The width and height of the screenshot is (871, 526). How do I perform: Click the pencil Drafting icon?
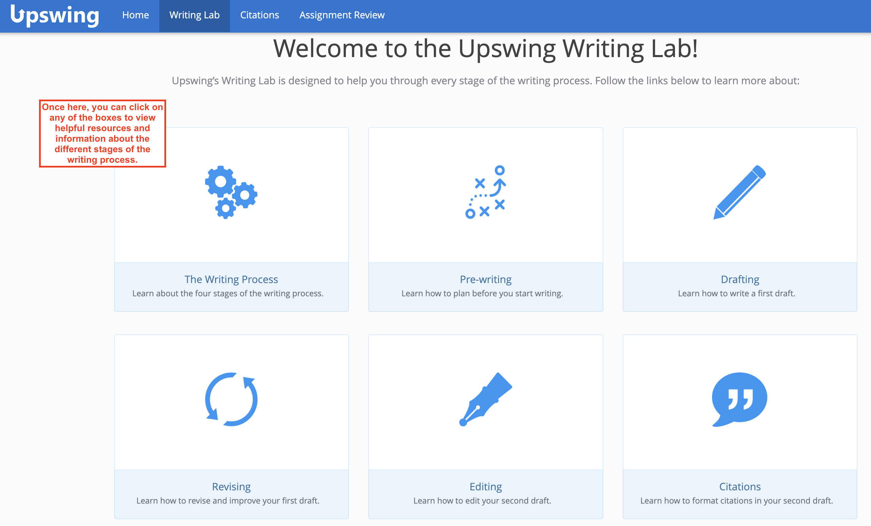click(740, 192)
